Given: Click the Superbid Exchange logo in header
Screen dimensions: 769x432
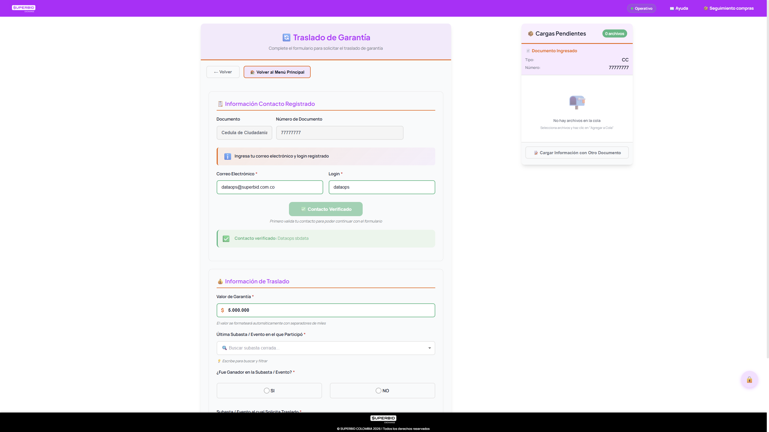Looking at the screenshot, I should pyautogui.click(x=24, y=8).
